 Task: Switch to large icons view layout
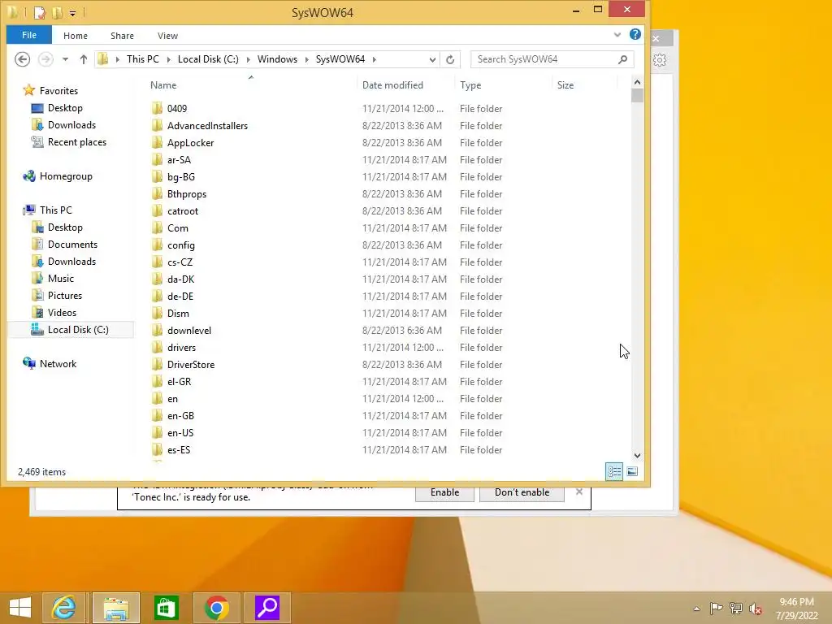(632, 471)
